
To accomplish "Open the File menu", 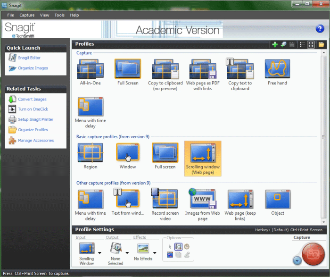I will (x=10, y=15).
